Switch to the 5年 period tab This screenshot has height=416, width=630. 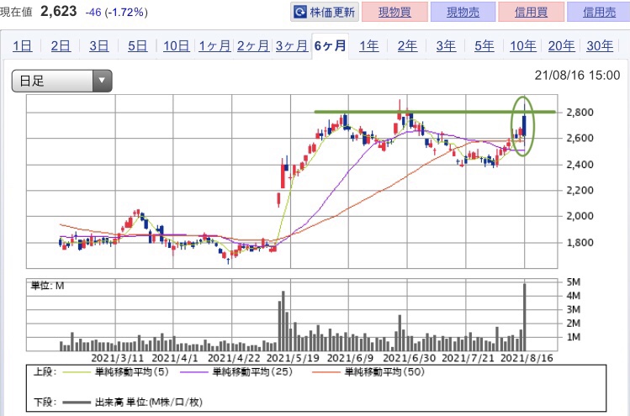(x=484, y=45)
